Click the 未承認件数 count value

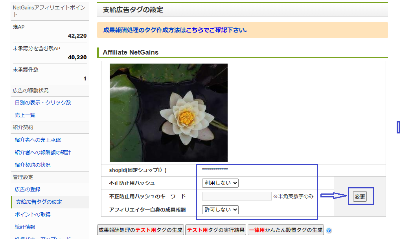click(x=85, y=78)
